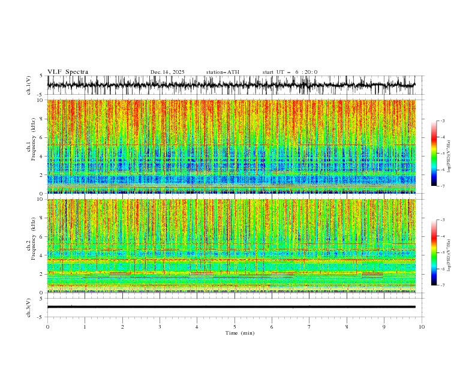Click the lower color scale bar for ch.2

434,252
